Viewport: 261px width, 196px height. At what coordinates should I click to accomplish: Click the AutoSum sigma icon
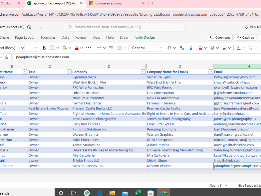click(x=239, y=48)
